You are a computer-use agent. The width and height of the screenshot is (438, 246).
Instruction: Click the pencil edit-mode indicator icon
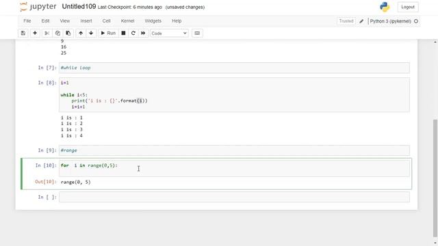click(x=361, y=21)
